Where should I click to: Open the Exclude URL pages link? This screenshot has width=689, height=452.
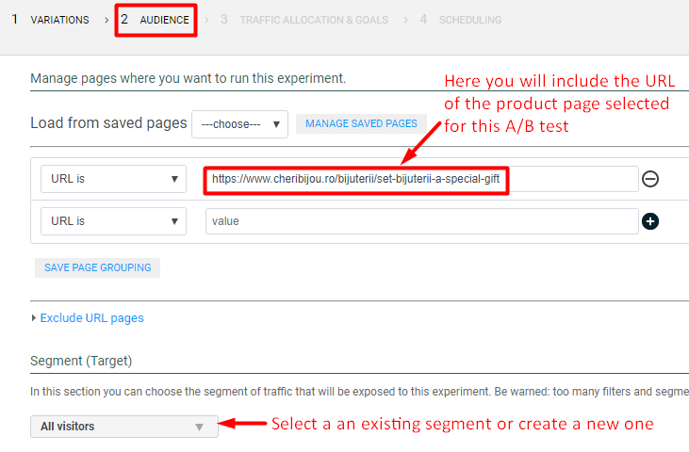[91, 318]
